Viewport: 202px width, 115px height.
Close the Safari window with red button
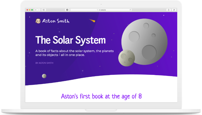click(x=27, y=10)
